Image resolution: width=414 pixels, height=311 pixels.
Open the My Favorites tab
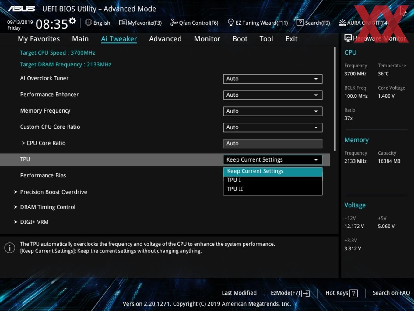(39, 39)
